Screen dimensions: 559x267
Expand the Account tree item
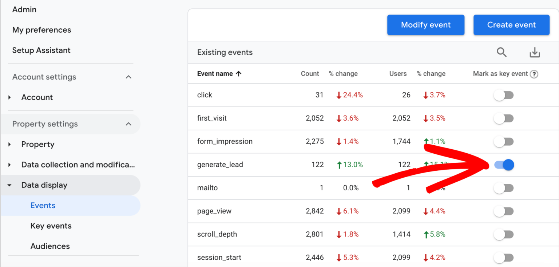coord(9,97)
